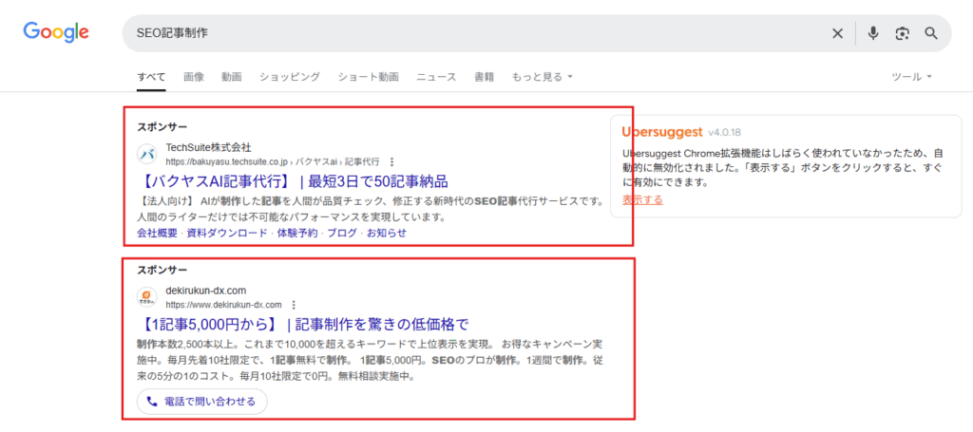Click the Google logo
Screen dimensions: 973x432
(56, 31)
